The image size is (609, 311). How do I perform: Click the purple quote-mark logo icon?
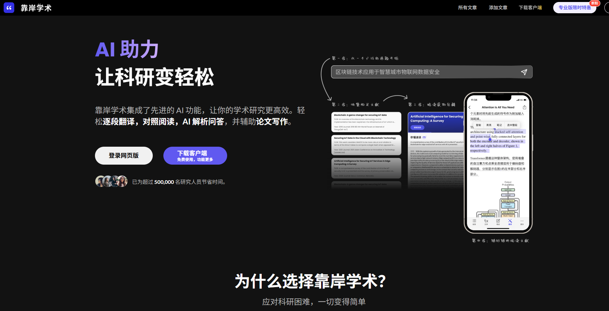(x=9, y=8)
